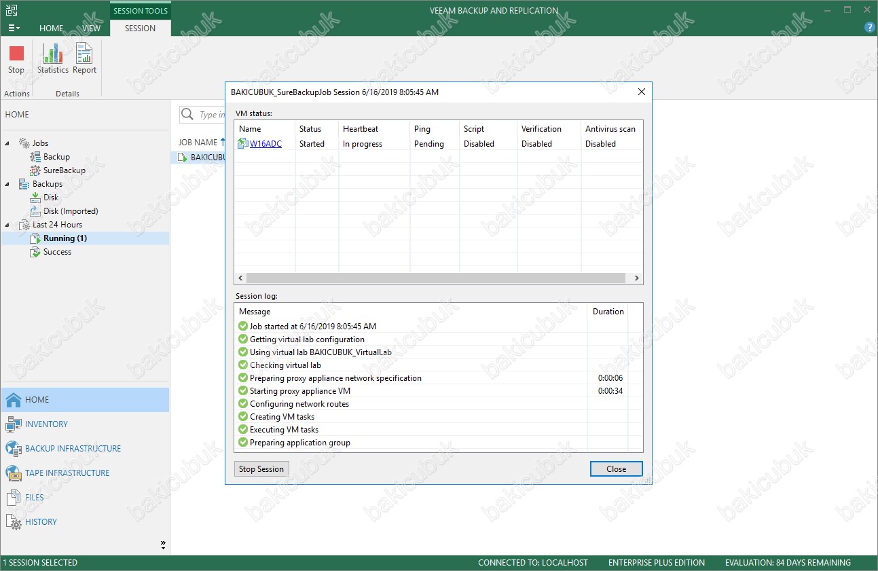Open Backup Infrastructure view
The height and width of the screenshot is (571, 878).
tap(73, 449)
